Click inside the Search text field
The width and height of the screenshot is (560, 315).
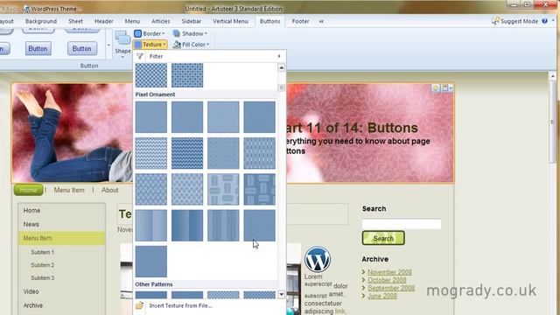pyautogui.click(x=402, y=224)
